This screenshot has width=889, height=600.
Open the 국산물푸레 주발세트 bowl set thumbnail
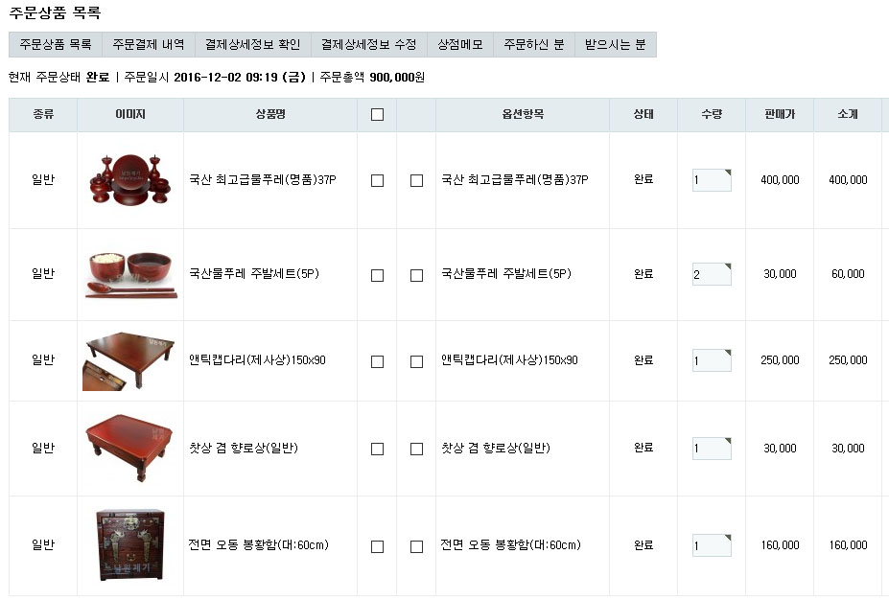(x=129, y=274)
